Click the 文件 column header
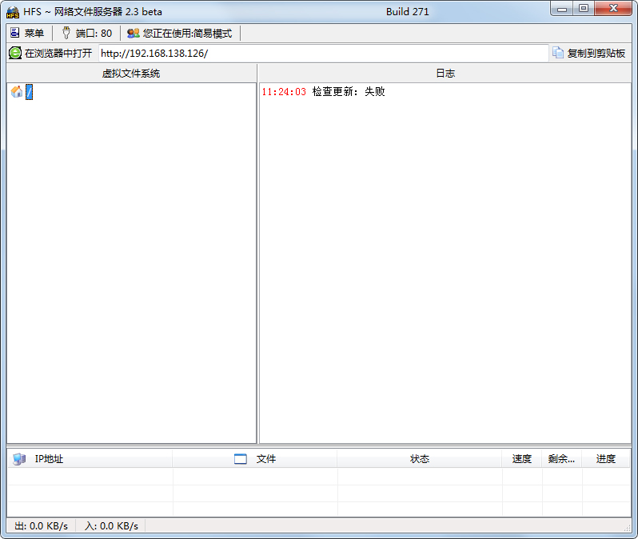The height and width of the screenshot is (539, 638). point(255,459)
